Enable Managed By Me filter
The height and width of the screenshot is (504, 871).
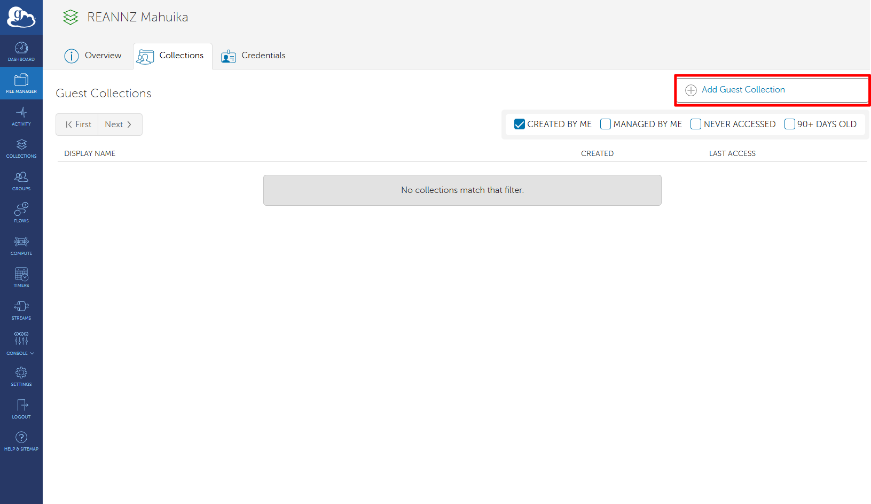click(x=606, y=125)
